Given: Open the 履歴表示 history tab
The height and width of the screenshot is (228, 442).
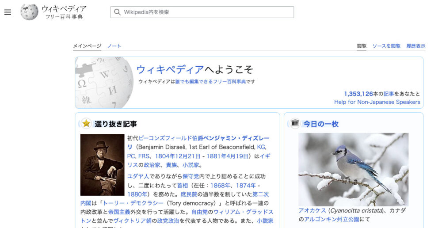Looking at the screenshot, I should 416,46.
